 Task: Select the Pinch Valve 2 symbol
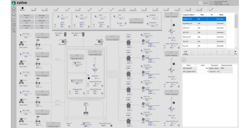point(101,42)
